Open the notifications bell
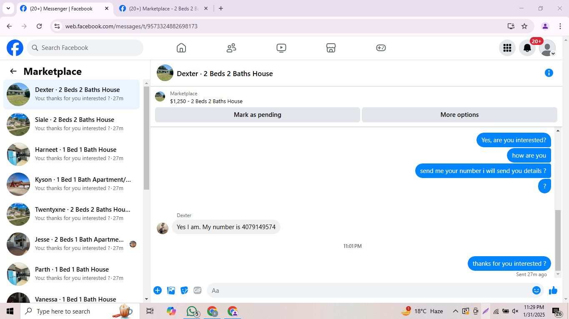Screen dimensions: 569x319 [x=527, y=48]
